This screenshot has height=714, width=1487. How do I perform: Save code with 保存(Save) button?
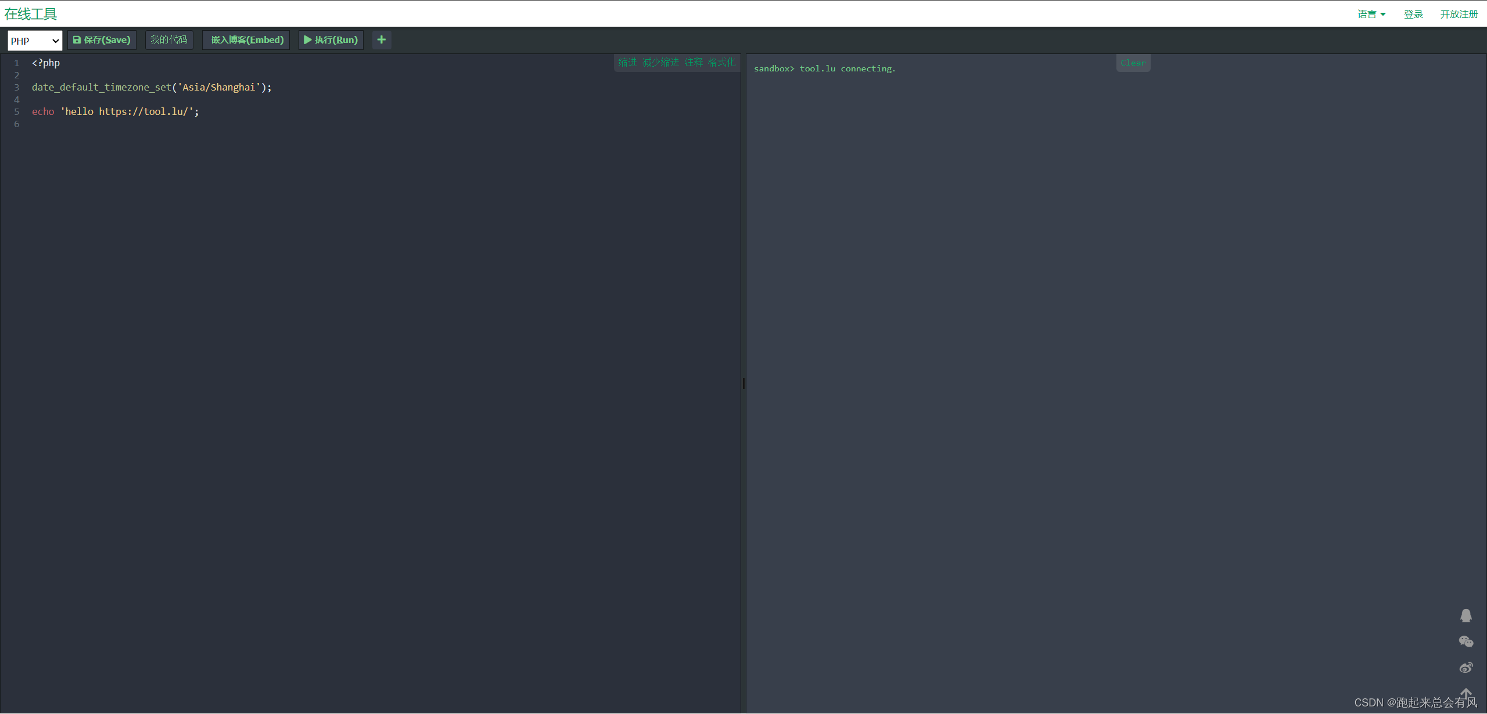(102, 40)
